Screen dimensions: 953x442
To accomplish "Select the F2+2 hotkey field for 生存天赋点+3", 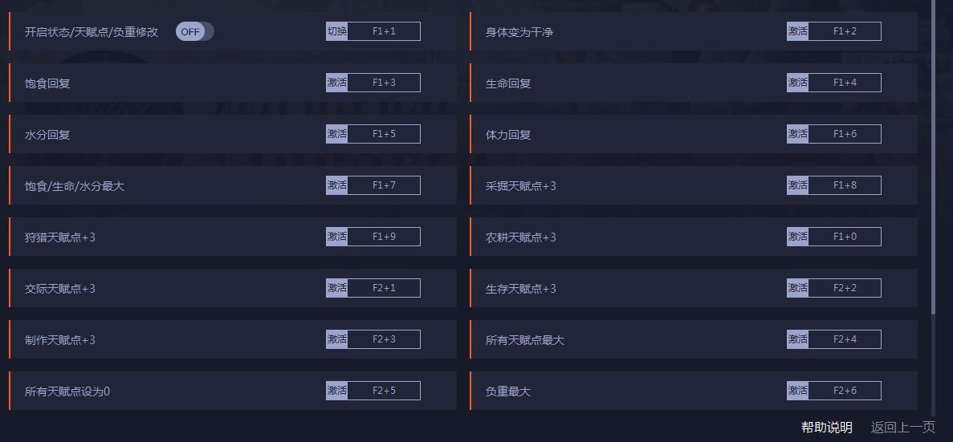I will (x=845, y=288).
